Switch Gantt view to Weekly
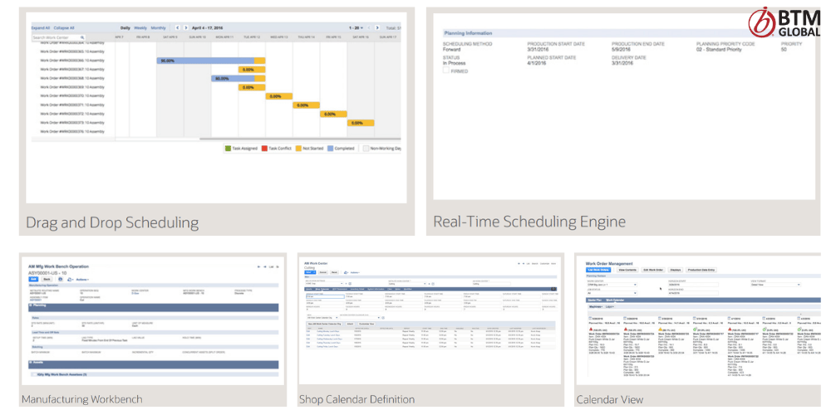831x415 pixels. (140, 27)
